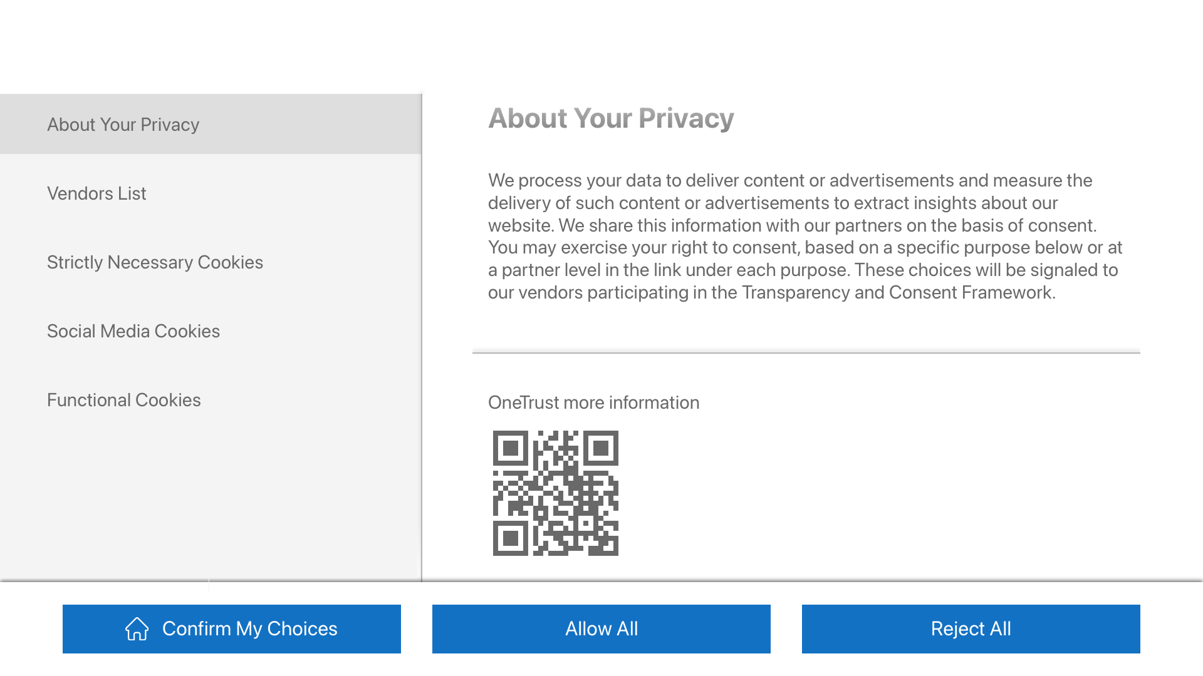The height and width of the screenshot is (676, 1203).
Task: Select Strictly Necessary Cookies in the sidebar
Action: click(155, 262)
